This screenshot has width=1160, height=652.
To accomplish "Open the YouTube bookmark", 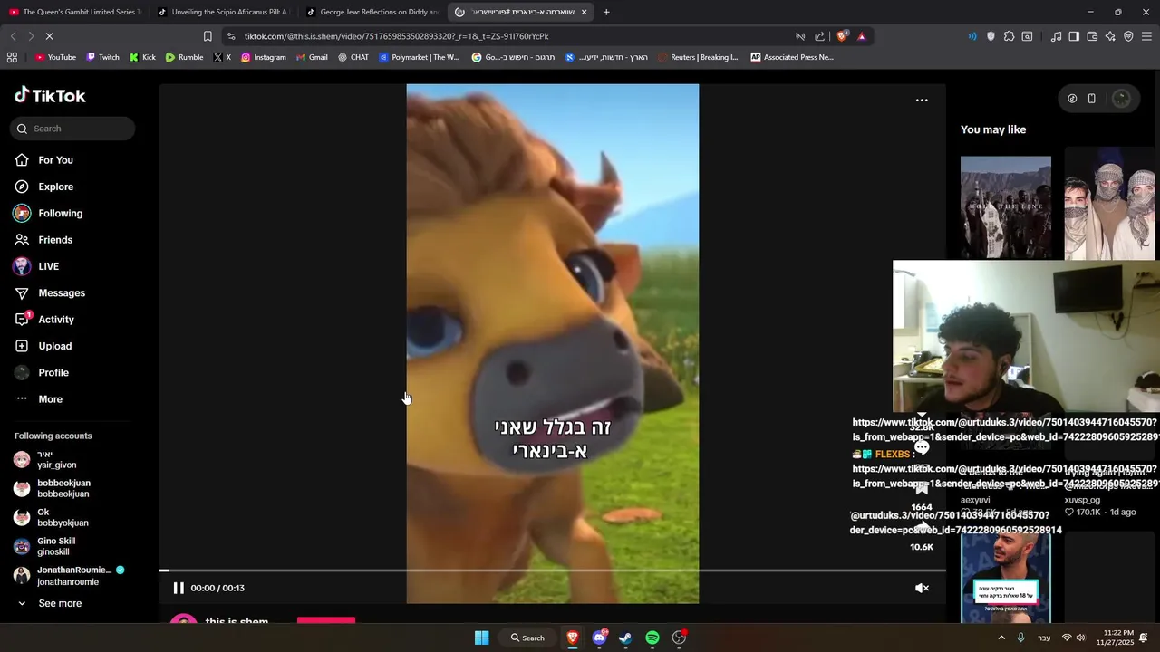I will [x=55, y=57].
